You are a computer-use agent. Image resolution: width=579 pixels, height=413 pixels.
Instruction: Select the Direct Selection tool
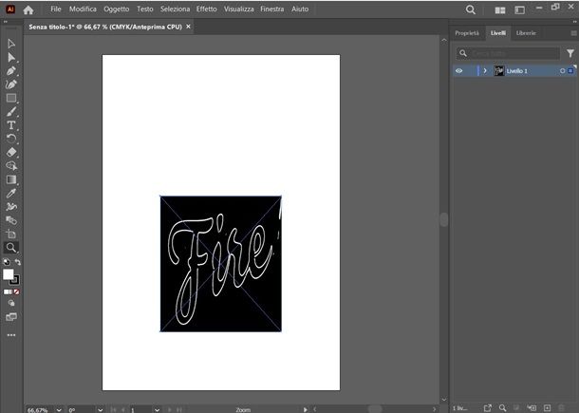point(11,57)
